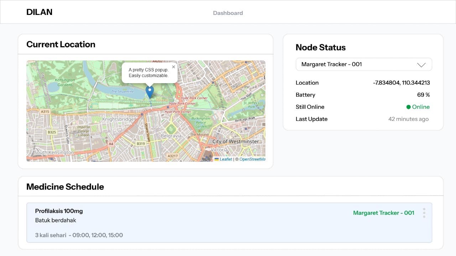Click the DILAN logo
The width and height of the screenshot is (456, 256).
(x=39, y=12)
